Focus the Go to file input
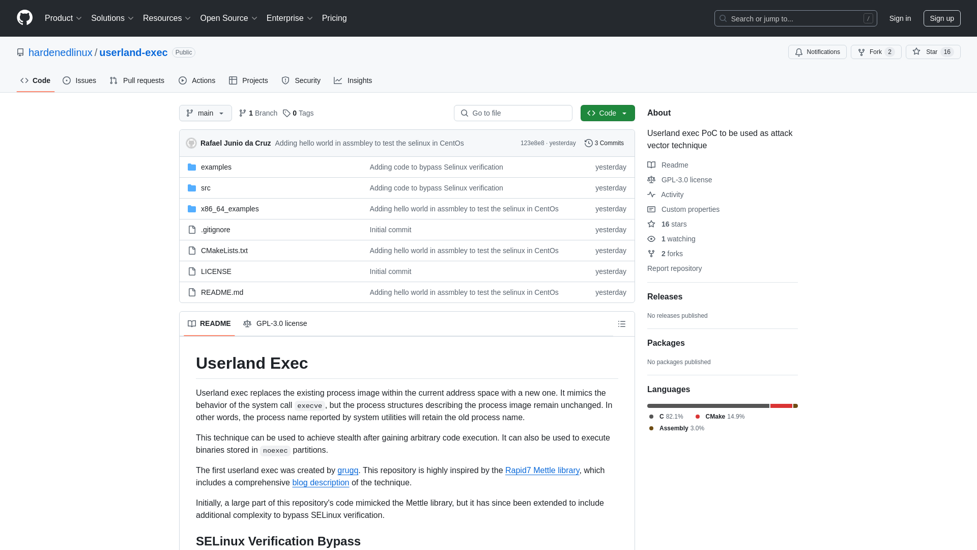The image size is (977, 550). [x=513, y=113]
